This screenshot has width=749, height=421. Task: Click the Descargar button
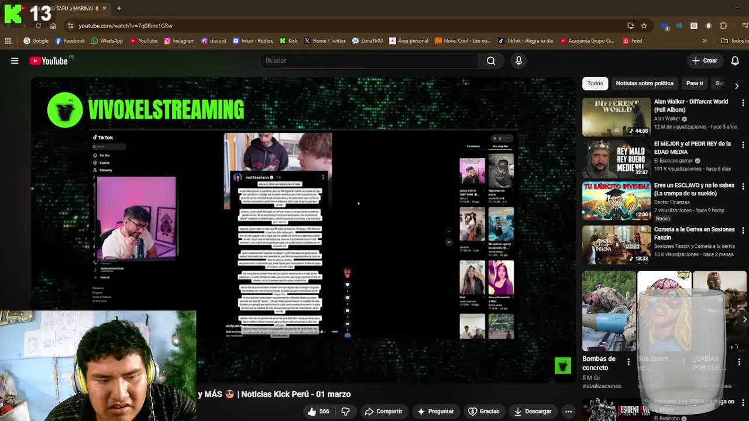[532, 412]
